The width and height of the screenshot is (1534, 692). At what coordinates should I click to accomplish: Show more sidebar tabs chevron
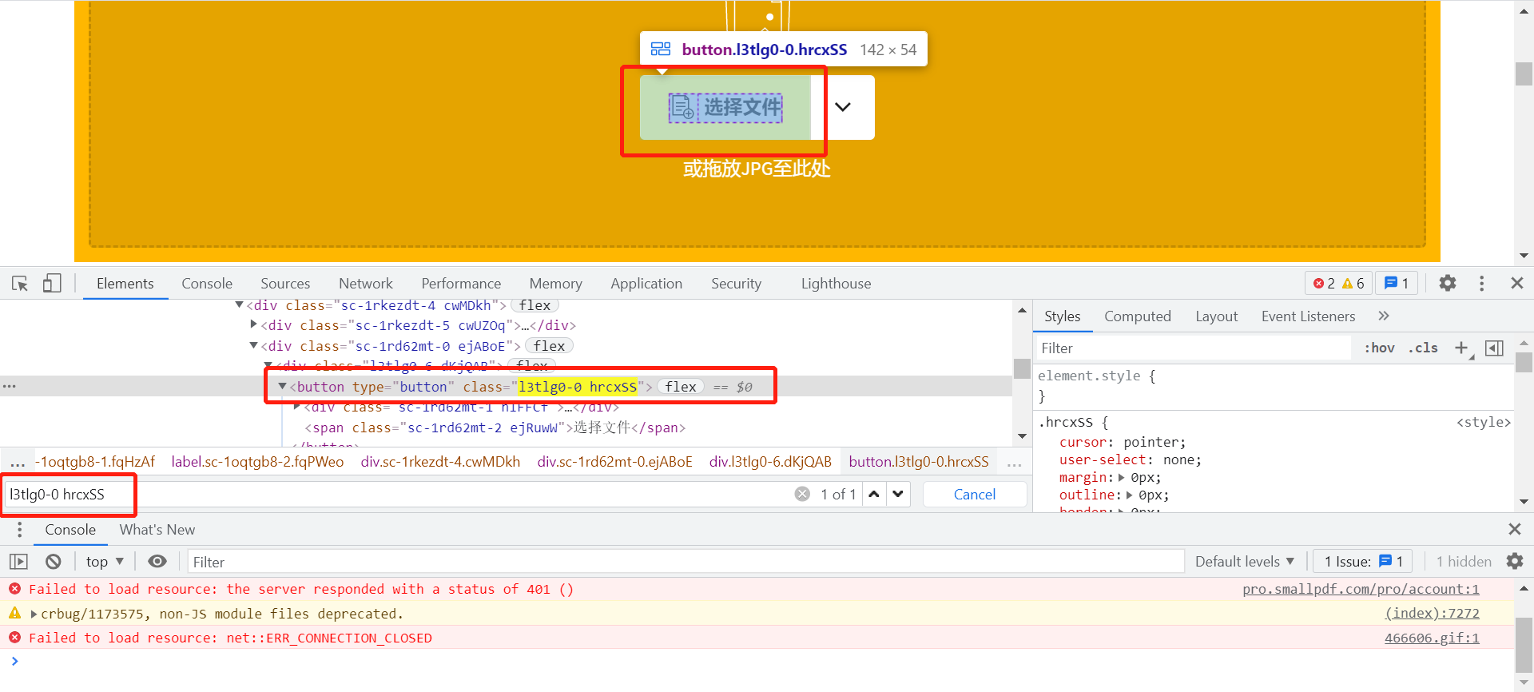tap(1384, 316)
